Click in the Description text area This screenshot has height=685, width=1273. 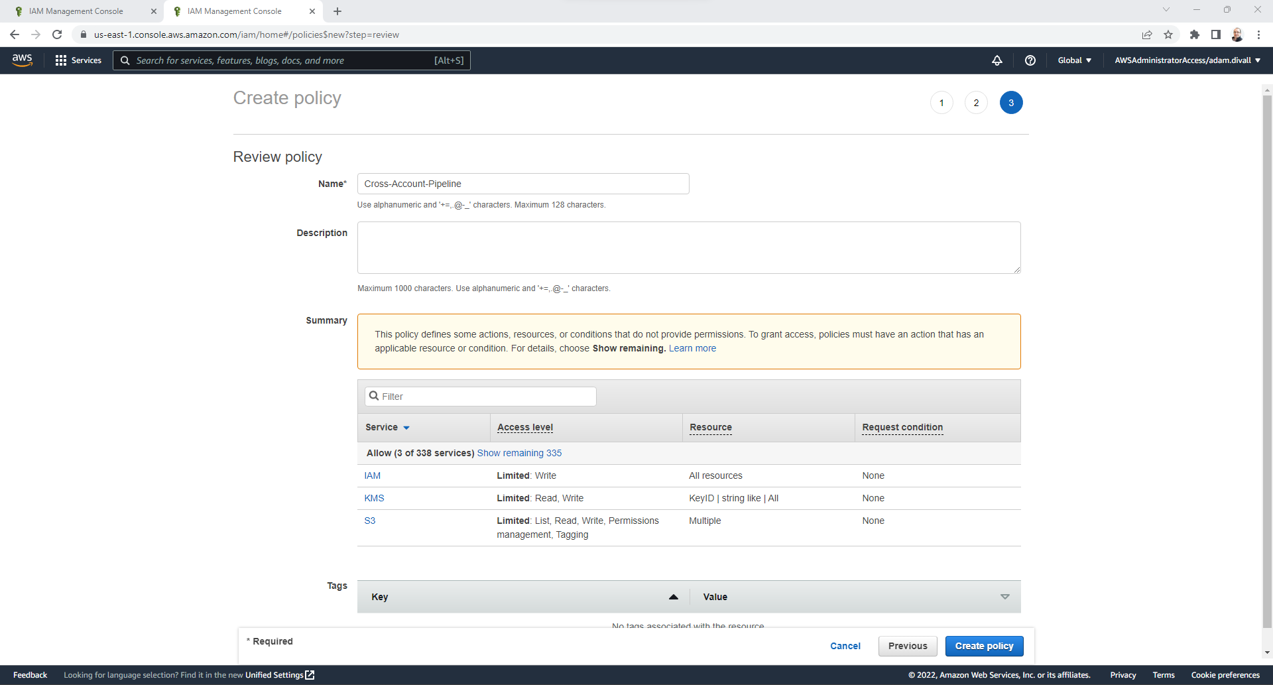coord(688,247)
